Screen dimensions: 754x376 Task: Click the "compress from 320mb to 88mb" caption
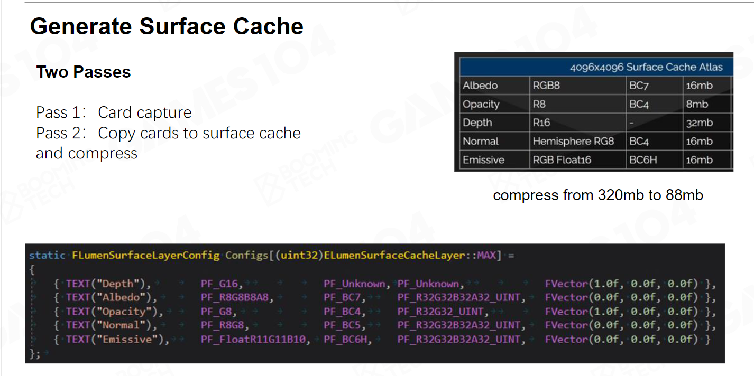[x=598, y=195]
